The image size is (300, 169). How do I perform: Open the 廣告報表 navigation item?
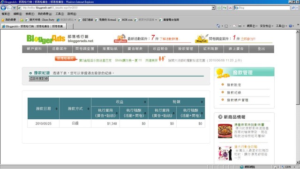tap(135, 49)
